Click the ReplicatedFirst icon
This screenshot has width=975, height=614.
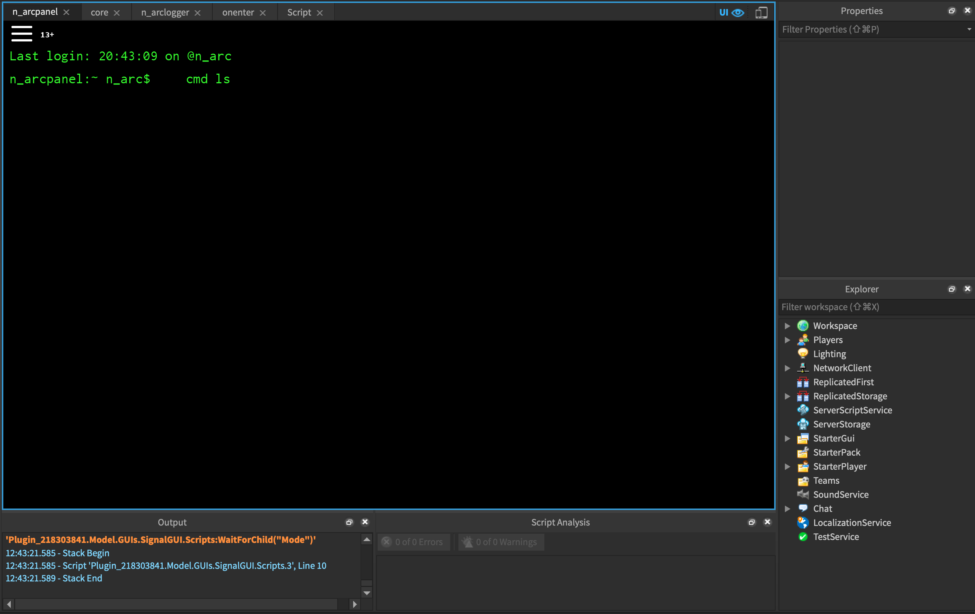(x=803, y=382)
